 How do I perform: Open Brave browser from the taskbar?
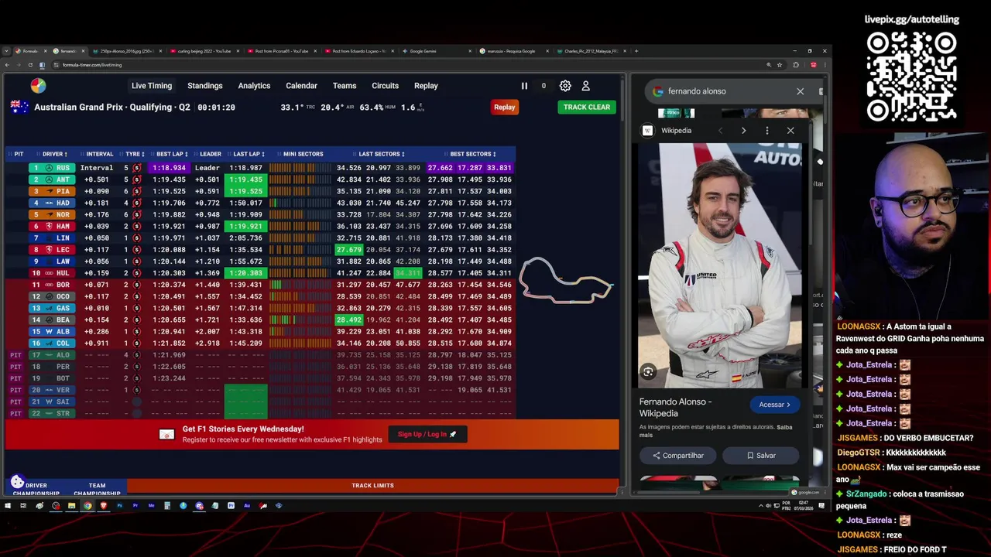pyautogui.click(x=103, y=506)
